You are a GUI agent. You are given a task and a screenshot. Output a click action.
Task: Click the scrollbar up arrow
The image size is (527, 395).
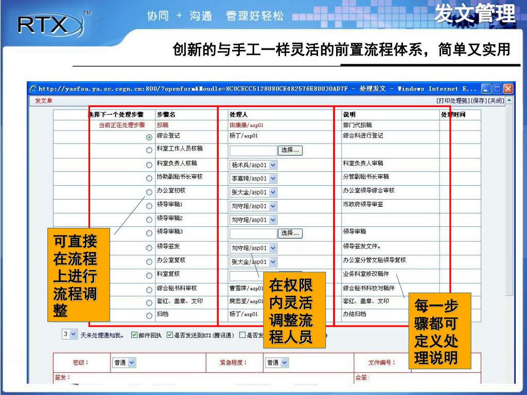point(510,100)
